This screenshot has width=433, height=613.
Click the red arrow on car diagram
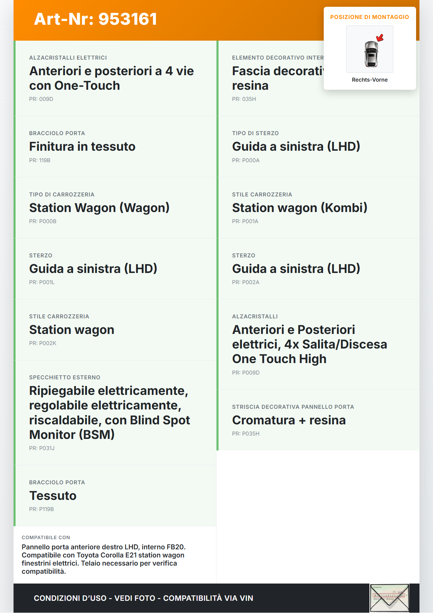click(x=380, y=37)
